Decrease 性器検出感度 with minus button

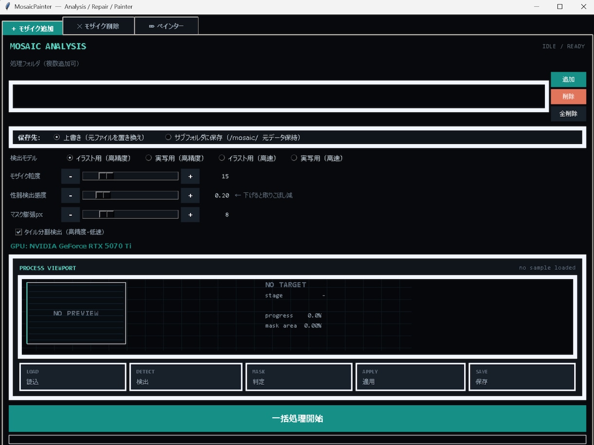click(71, 196)
